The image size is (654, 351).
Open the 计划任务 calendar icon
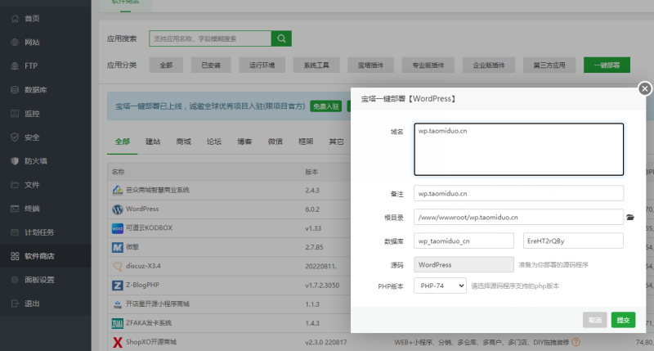pos(15,232)
